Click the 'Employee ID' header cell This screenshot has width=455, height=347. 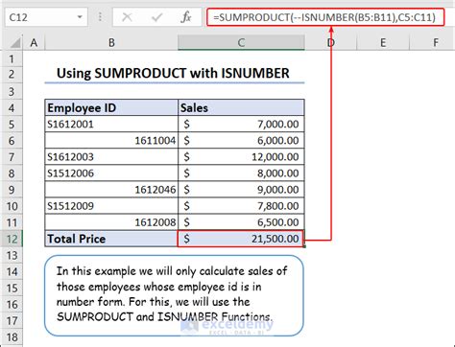pos(111,107)
